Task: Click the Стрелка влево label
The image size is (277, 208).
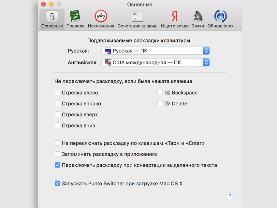Action: click(80, 93)
